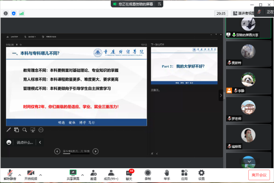Check the green network signal icon

[21, 13]
